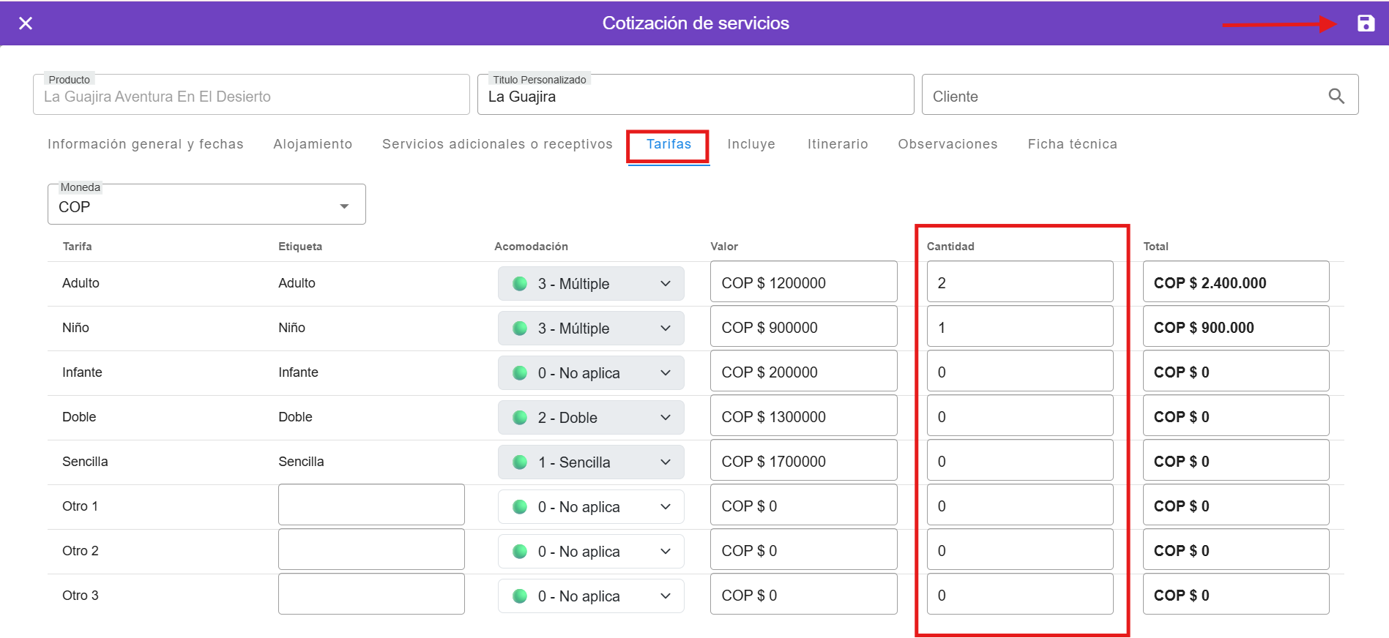Click the Cliente search magnifier icon
1389x638 pixels.
coord(1336,96)
